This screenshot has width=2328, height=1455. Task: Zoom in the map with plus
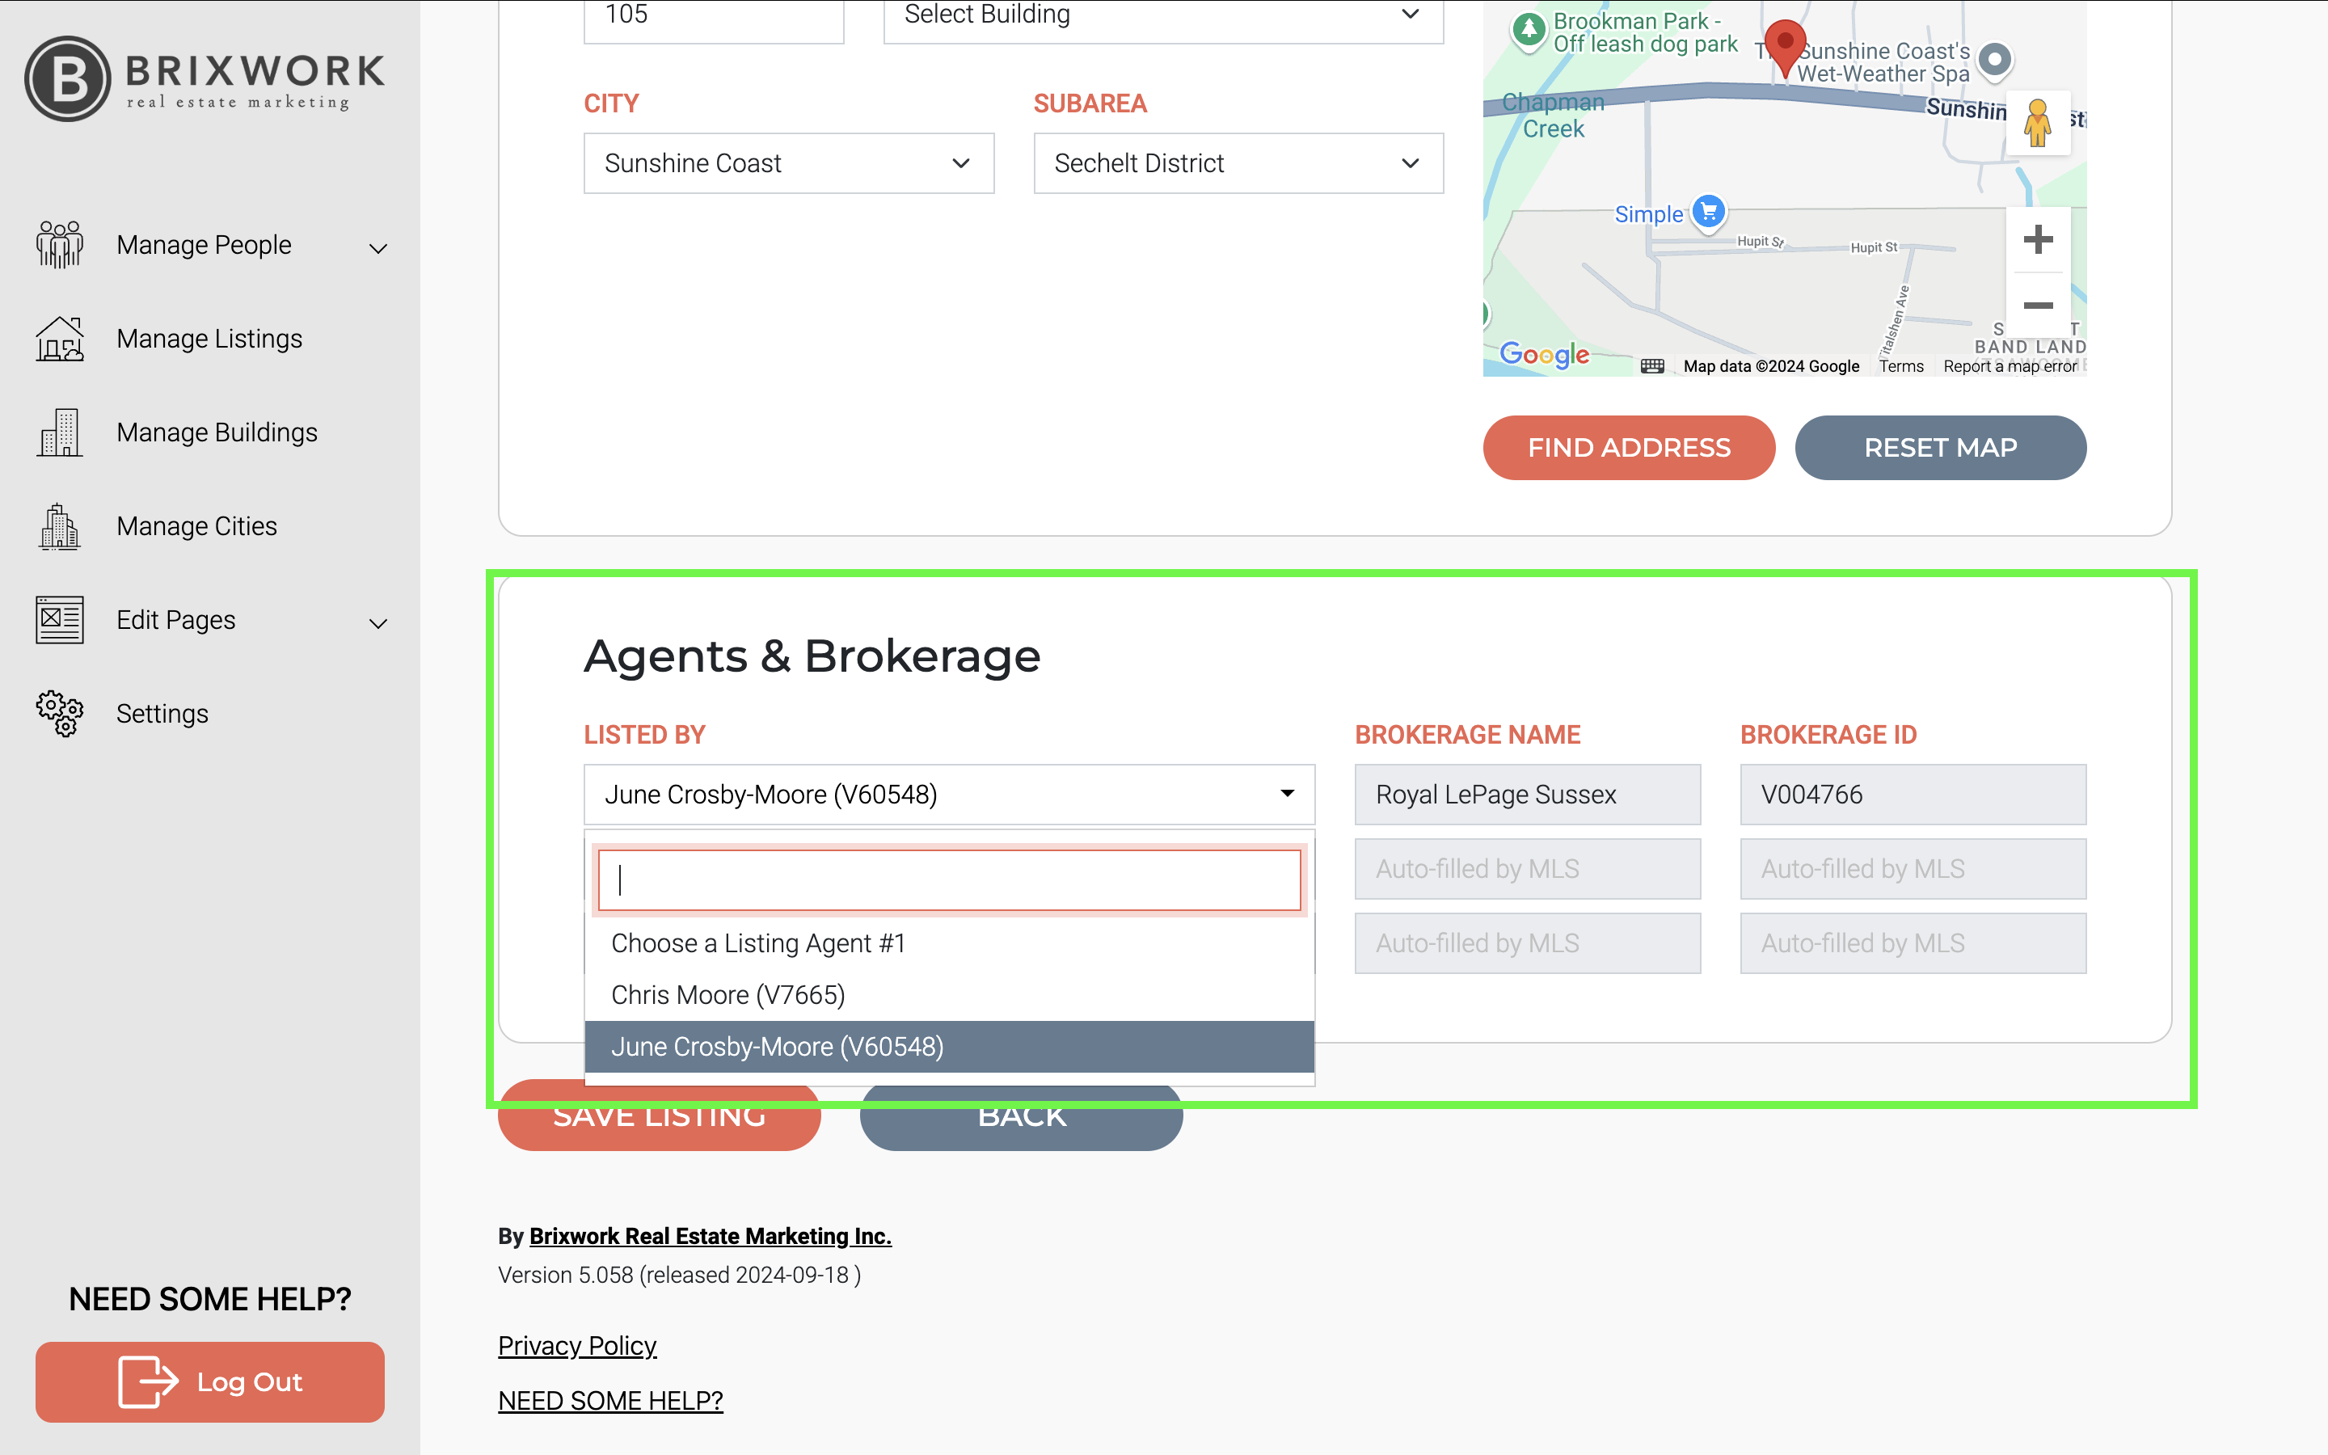[2038, 239]
